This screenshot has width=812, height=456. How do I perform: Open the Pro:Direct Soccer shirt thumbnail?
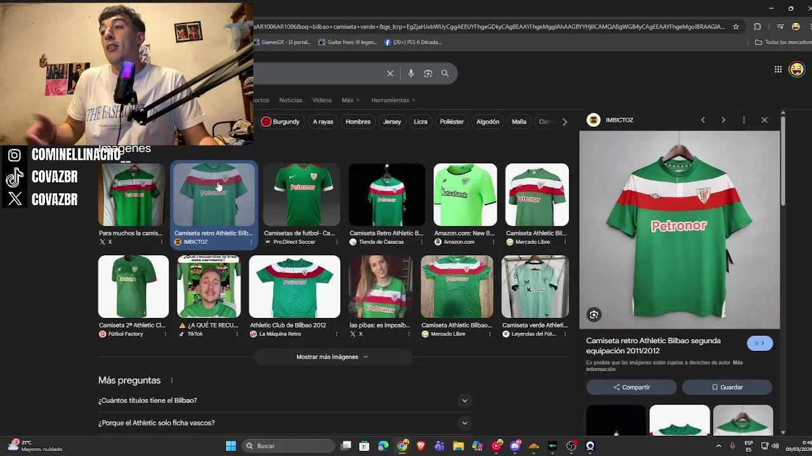point(301,195)
